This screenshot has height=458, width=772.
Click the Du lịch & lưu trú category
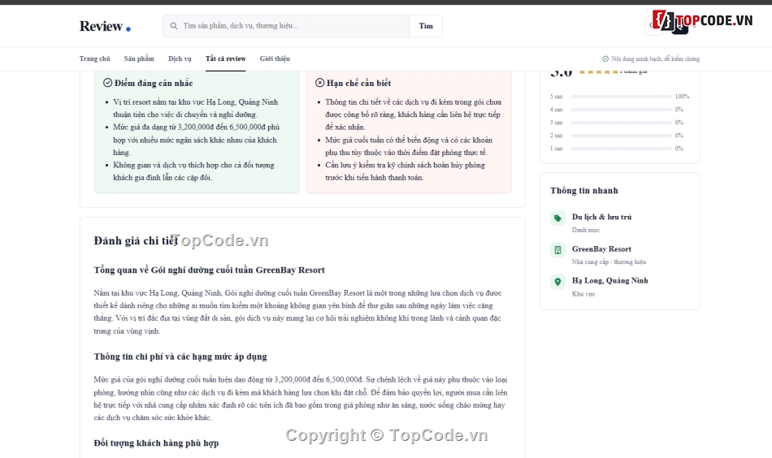pyautogui.click(x=601, y=217)
